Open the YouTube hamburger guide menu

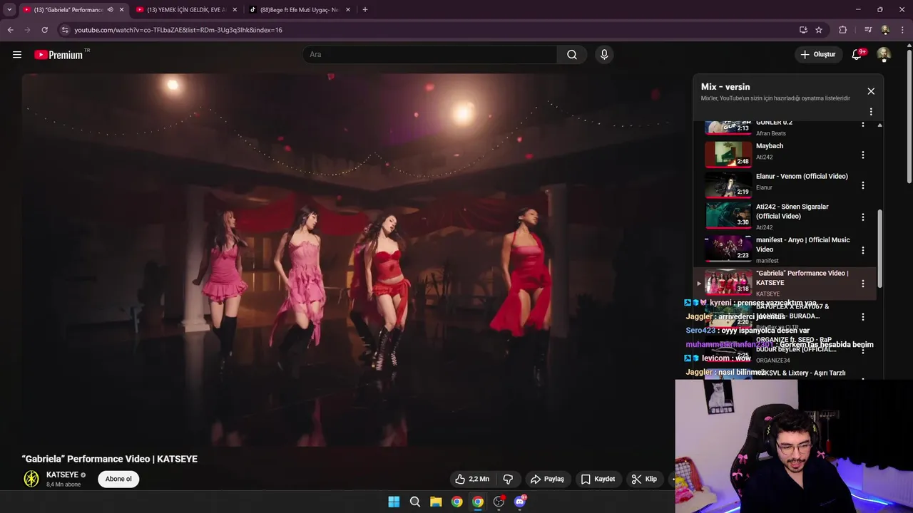[x=17, y=55]
